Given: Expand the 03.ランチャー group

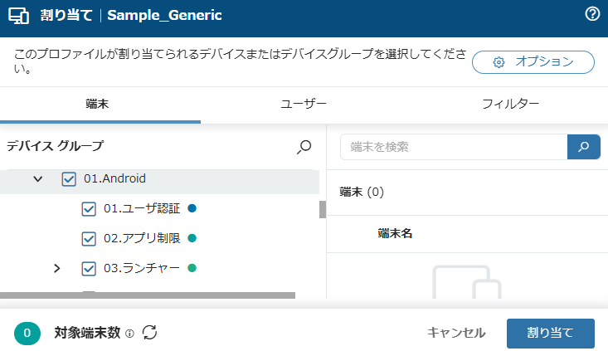Looking at the screenshot, I should point(56,268).
